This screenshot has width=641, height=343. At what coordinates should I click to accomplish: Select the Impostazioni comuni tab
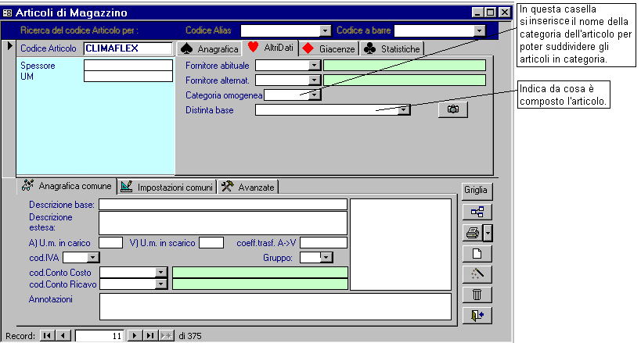[167, 187]
